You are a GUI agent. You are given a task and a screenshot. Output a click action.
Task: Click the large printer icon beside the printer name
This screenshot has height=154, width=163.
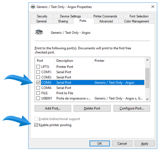[39, 32]
